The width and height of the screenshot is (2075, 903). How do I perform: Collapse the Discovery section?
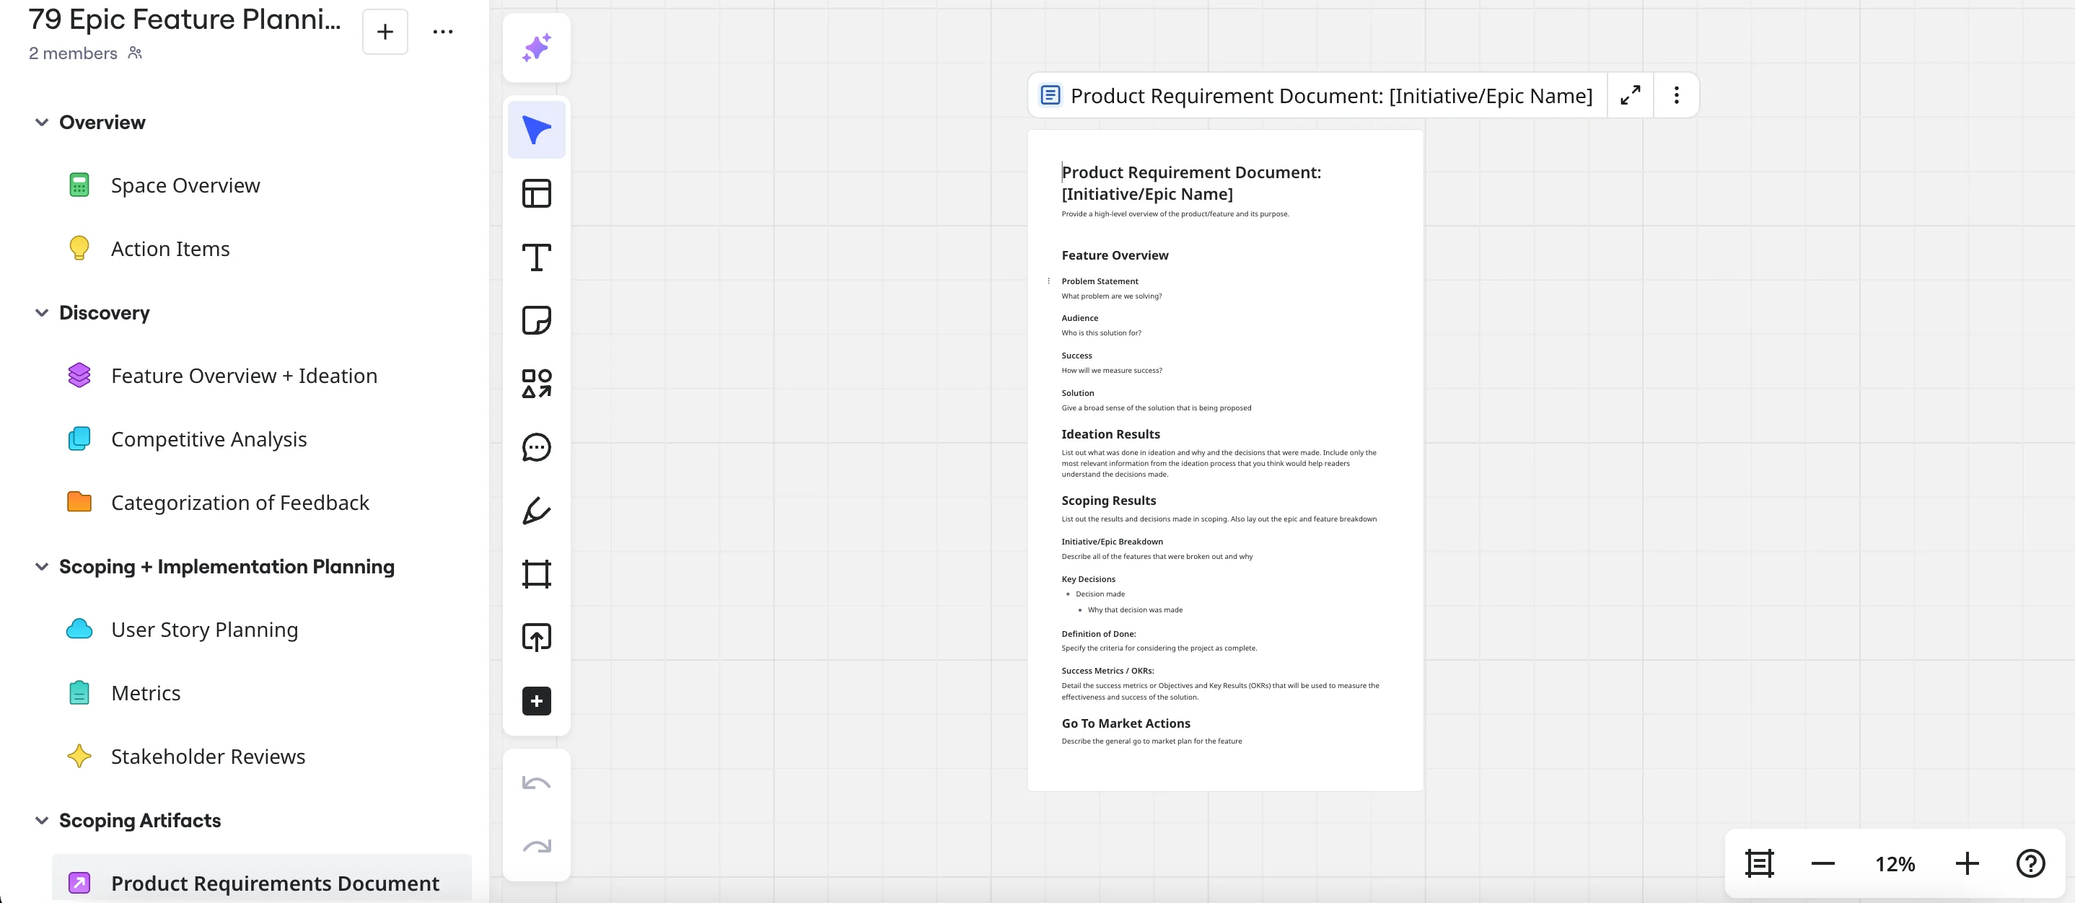click(42, 312)
